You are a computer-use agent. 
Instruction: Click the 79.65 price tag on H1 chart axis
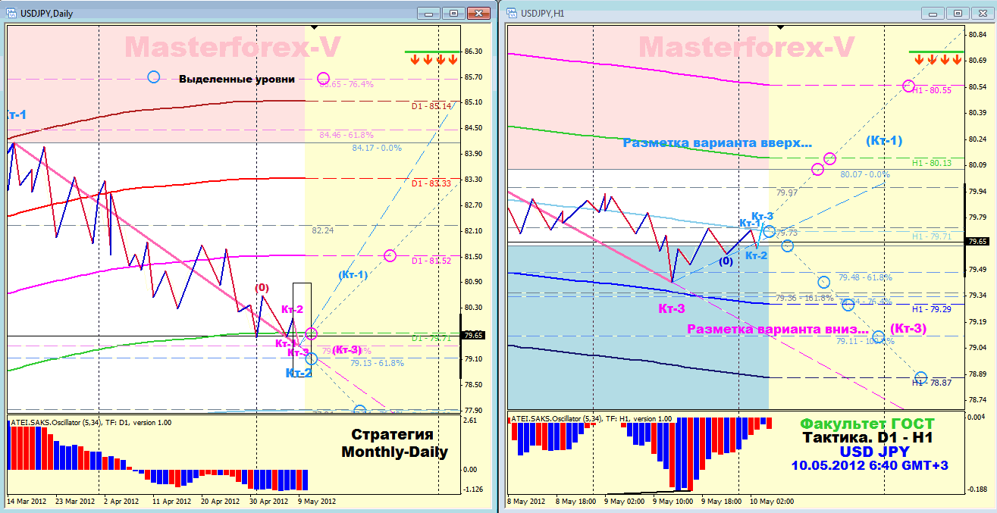click(977, 242)
